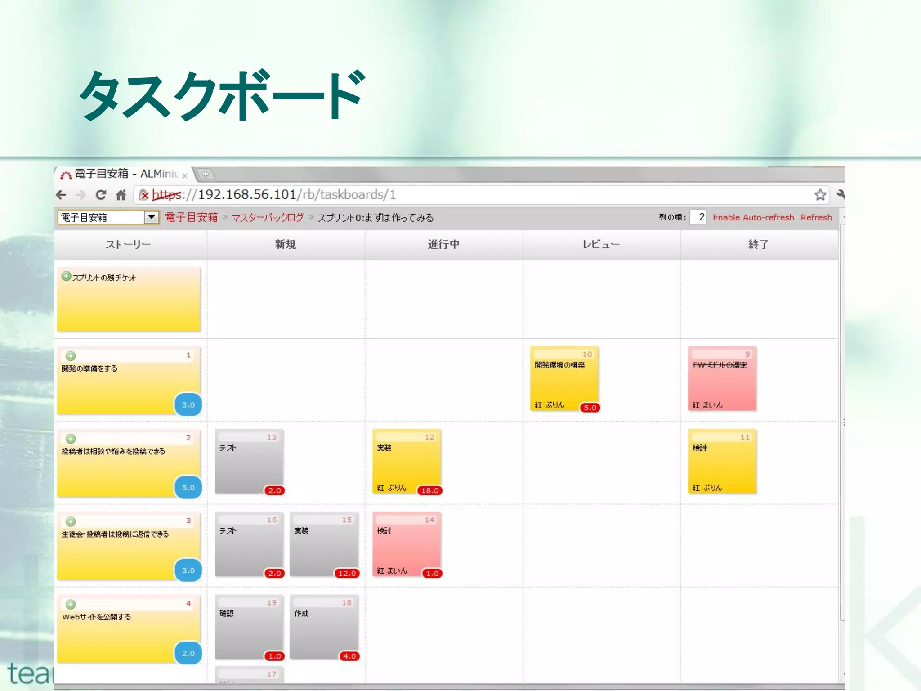This screenshot has width=921, height=691.
Task: Click the 電子目安箱 breadcrumb link
Action: [191, 218]
